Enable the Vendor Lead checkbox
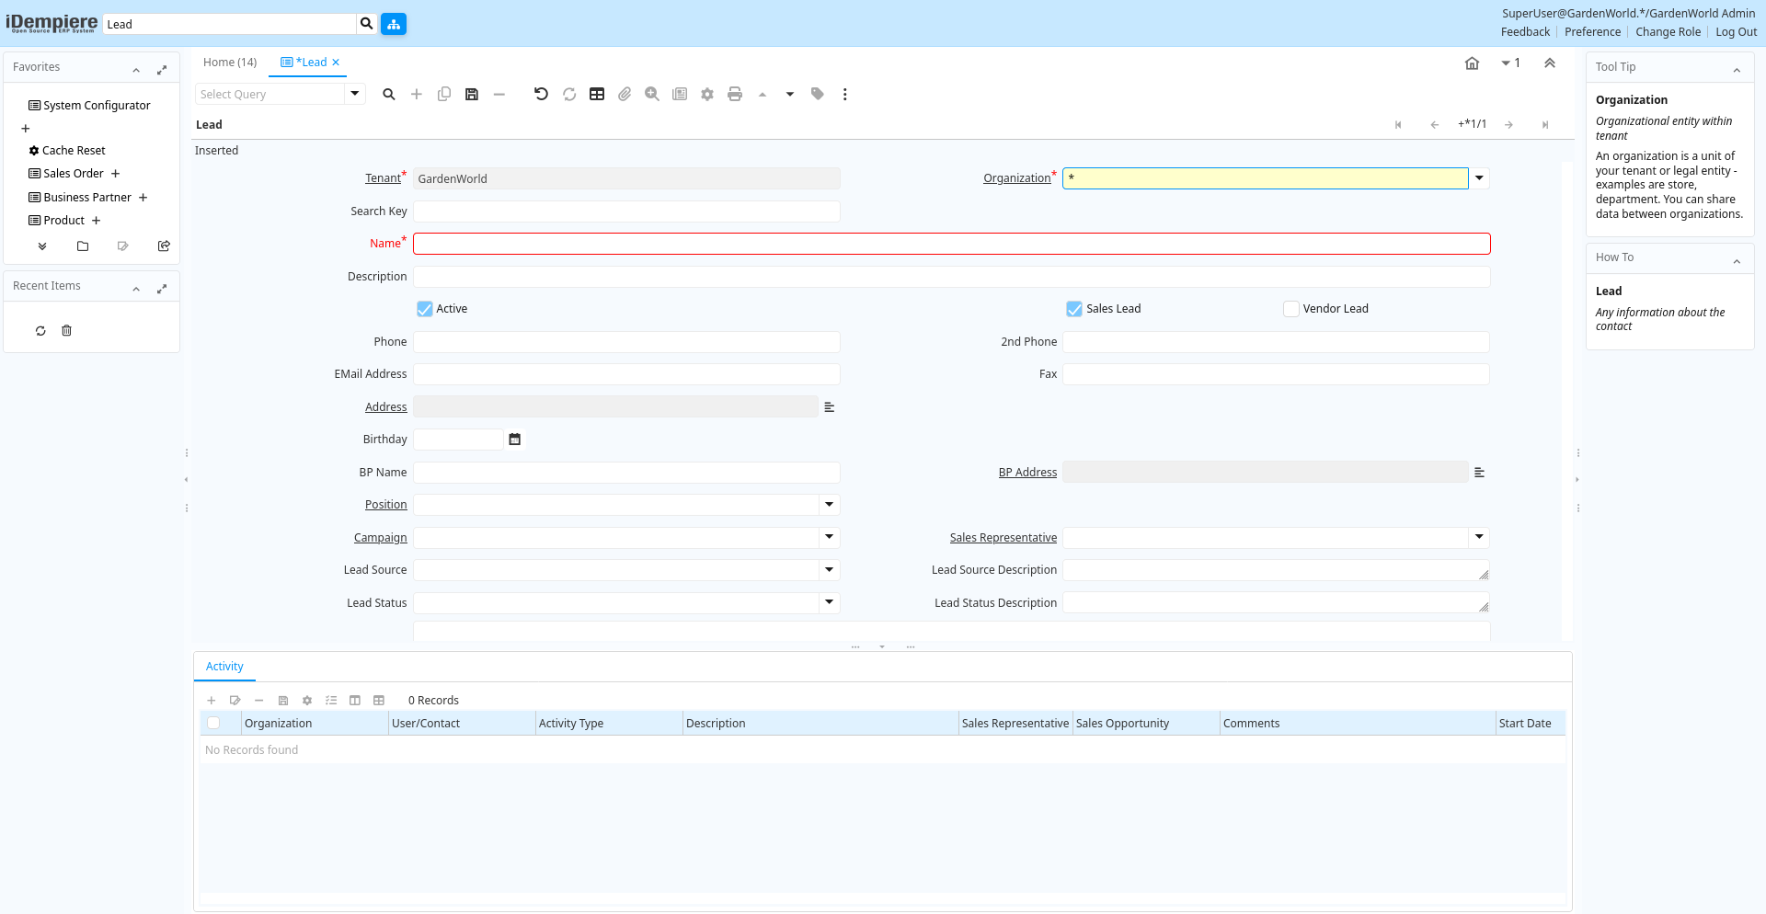This screenshot has width=1766, height=914. pos(1291,309)
